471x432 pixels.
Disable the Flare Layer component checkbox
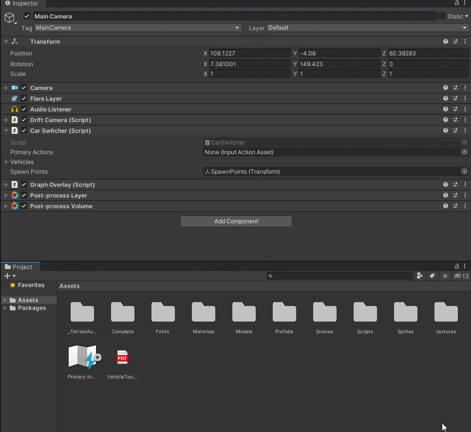pyautogui.click(x=24, y=99)
